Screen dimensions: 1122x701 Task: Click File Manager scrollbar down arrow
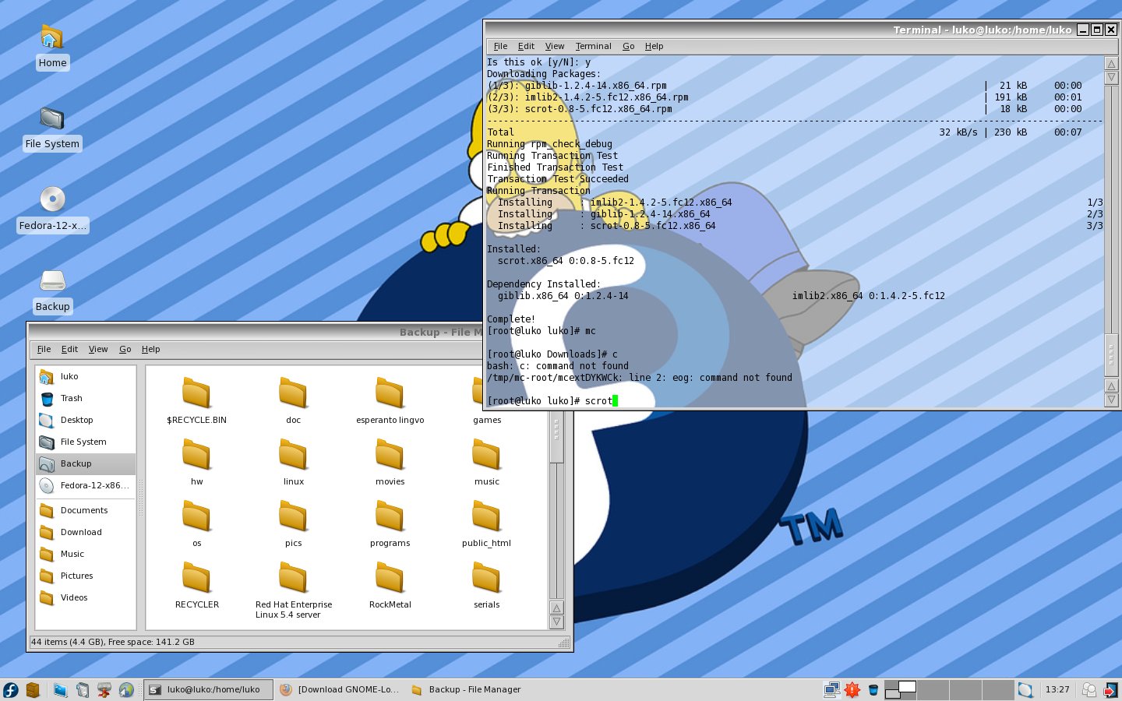click(x=556, y=622)
